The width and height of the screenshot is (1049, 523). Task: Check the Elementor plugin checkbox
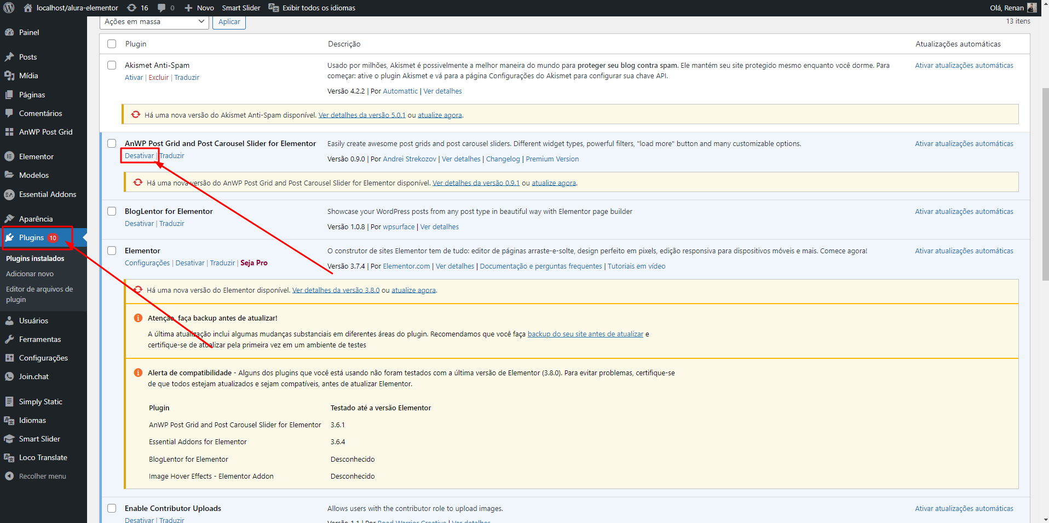[112, 251]
